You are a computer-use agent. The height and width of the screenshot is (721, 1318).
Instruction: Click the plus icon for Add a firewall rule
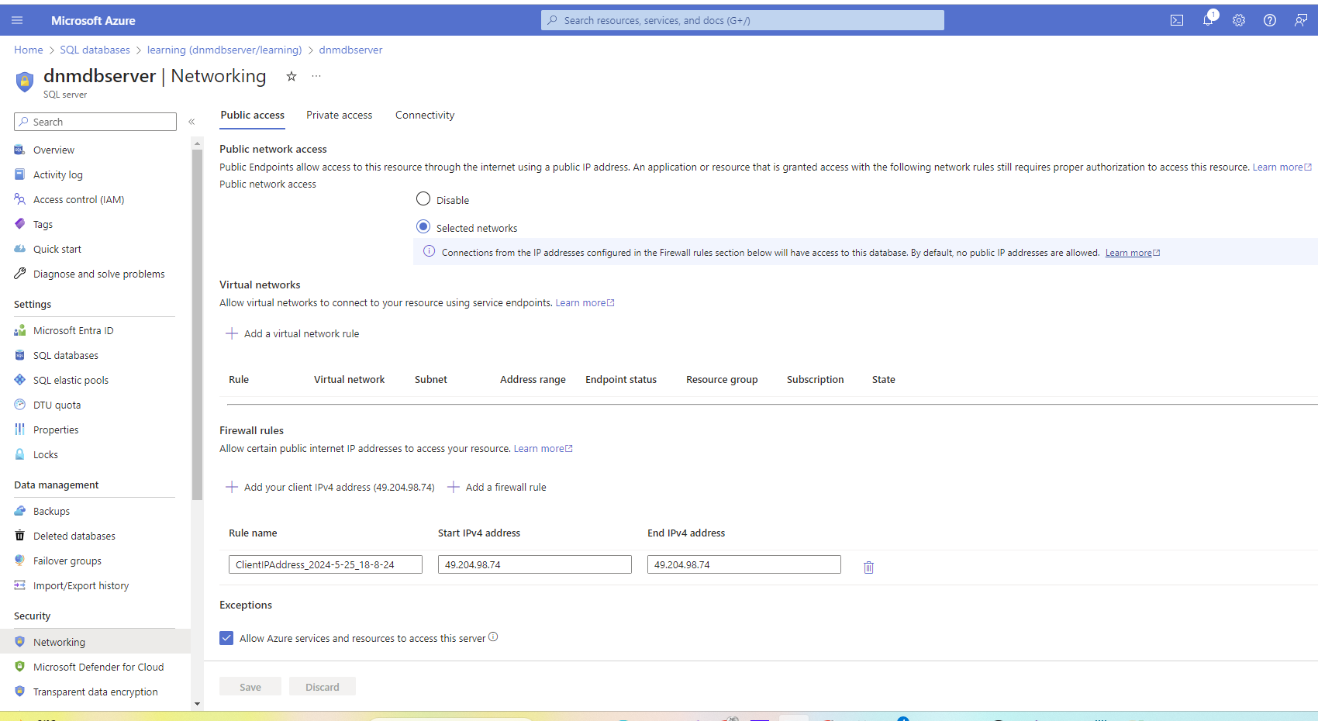(x=454, y=487)
